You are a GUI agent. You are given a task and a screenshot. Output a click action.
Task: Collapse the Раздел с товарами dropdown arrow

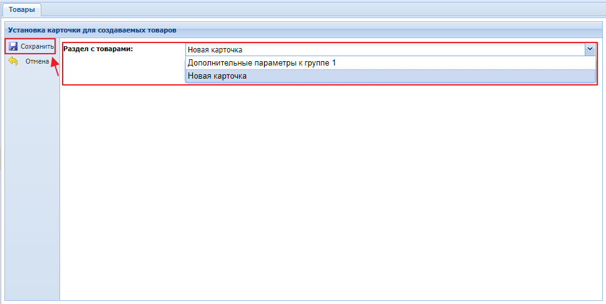(589, 49)
